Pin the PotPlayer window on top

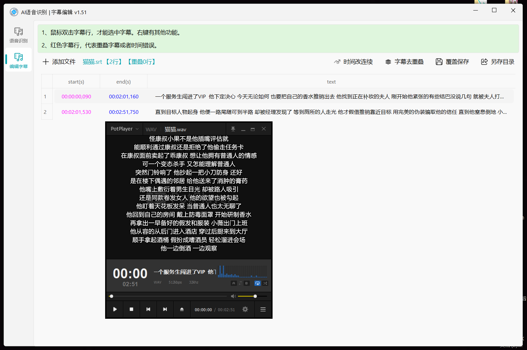click(x=233, y=129)
